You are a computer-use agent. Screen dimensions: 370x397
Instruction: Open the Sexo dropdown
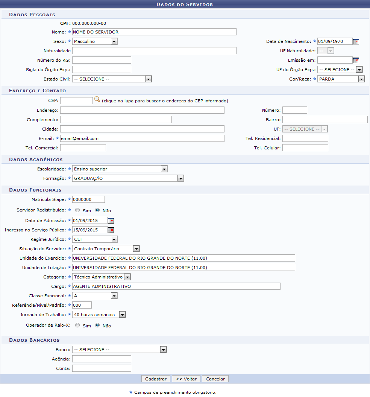click(95, 41)
